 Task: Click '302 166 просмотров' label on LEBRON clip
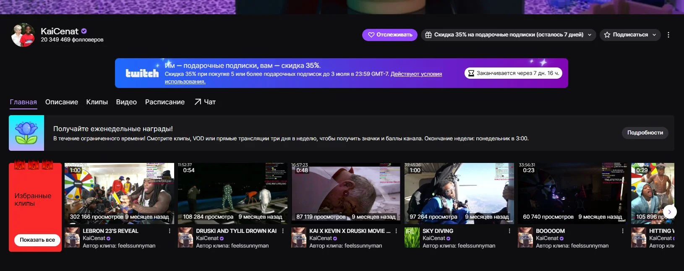click(x=97, y=217)
